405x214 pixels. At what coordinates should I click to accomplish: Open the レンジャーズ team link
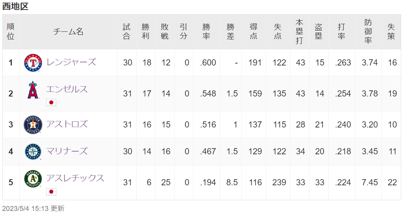(x=71, y=62)
